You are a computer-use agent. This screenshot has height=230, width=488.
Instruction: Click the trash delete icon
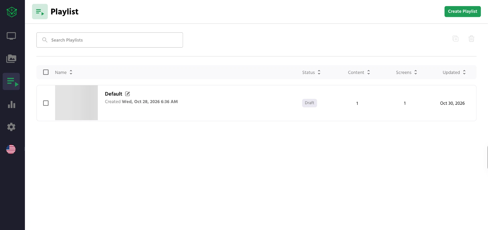(471, 39)
